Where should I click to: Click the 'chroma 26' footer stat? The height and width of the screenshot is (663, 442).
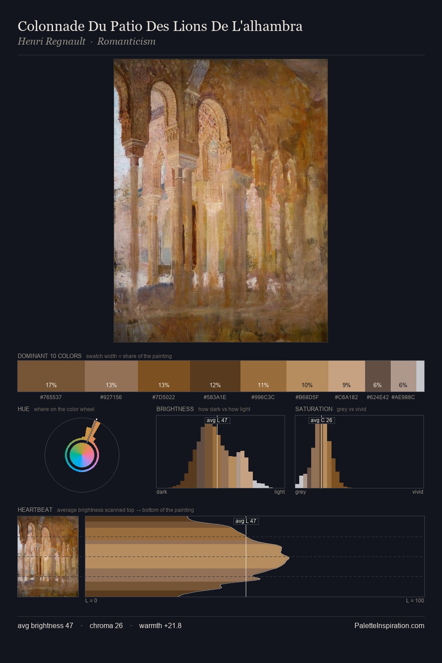tap(106, 625)
